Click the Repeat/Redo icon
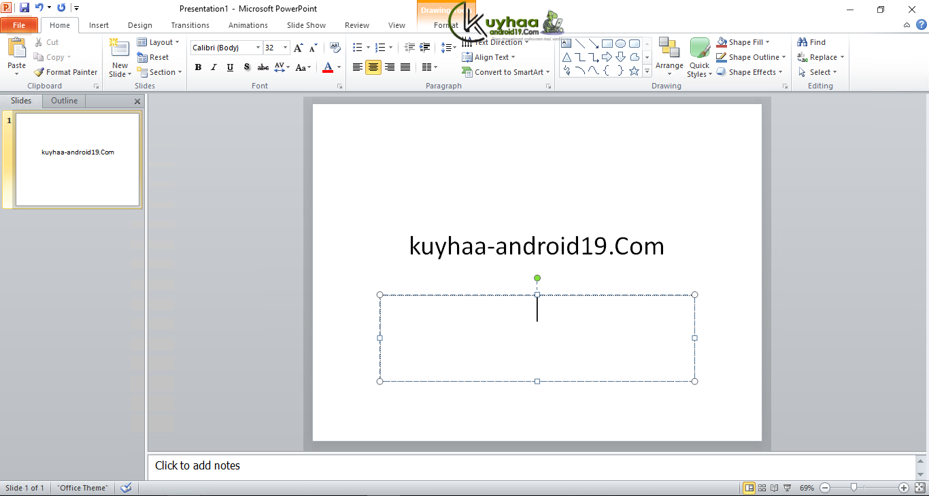The image size is (929, 496). (61, 8)
